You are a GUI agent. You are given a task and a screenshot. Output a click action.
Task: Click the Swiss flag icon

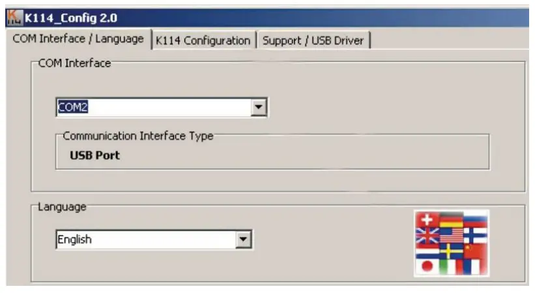[x=427, y=220]
